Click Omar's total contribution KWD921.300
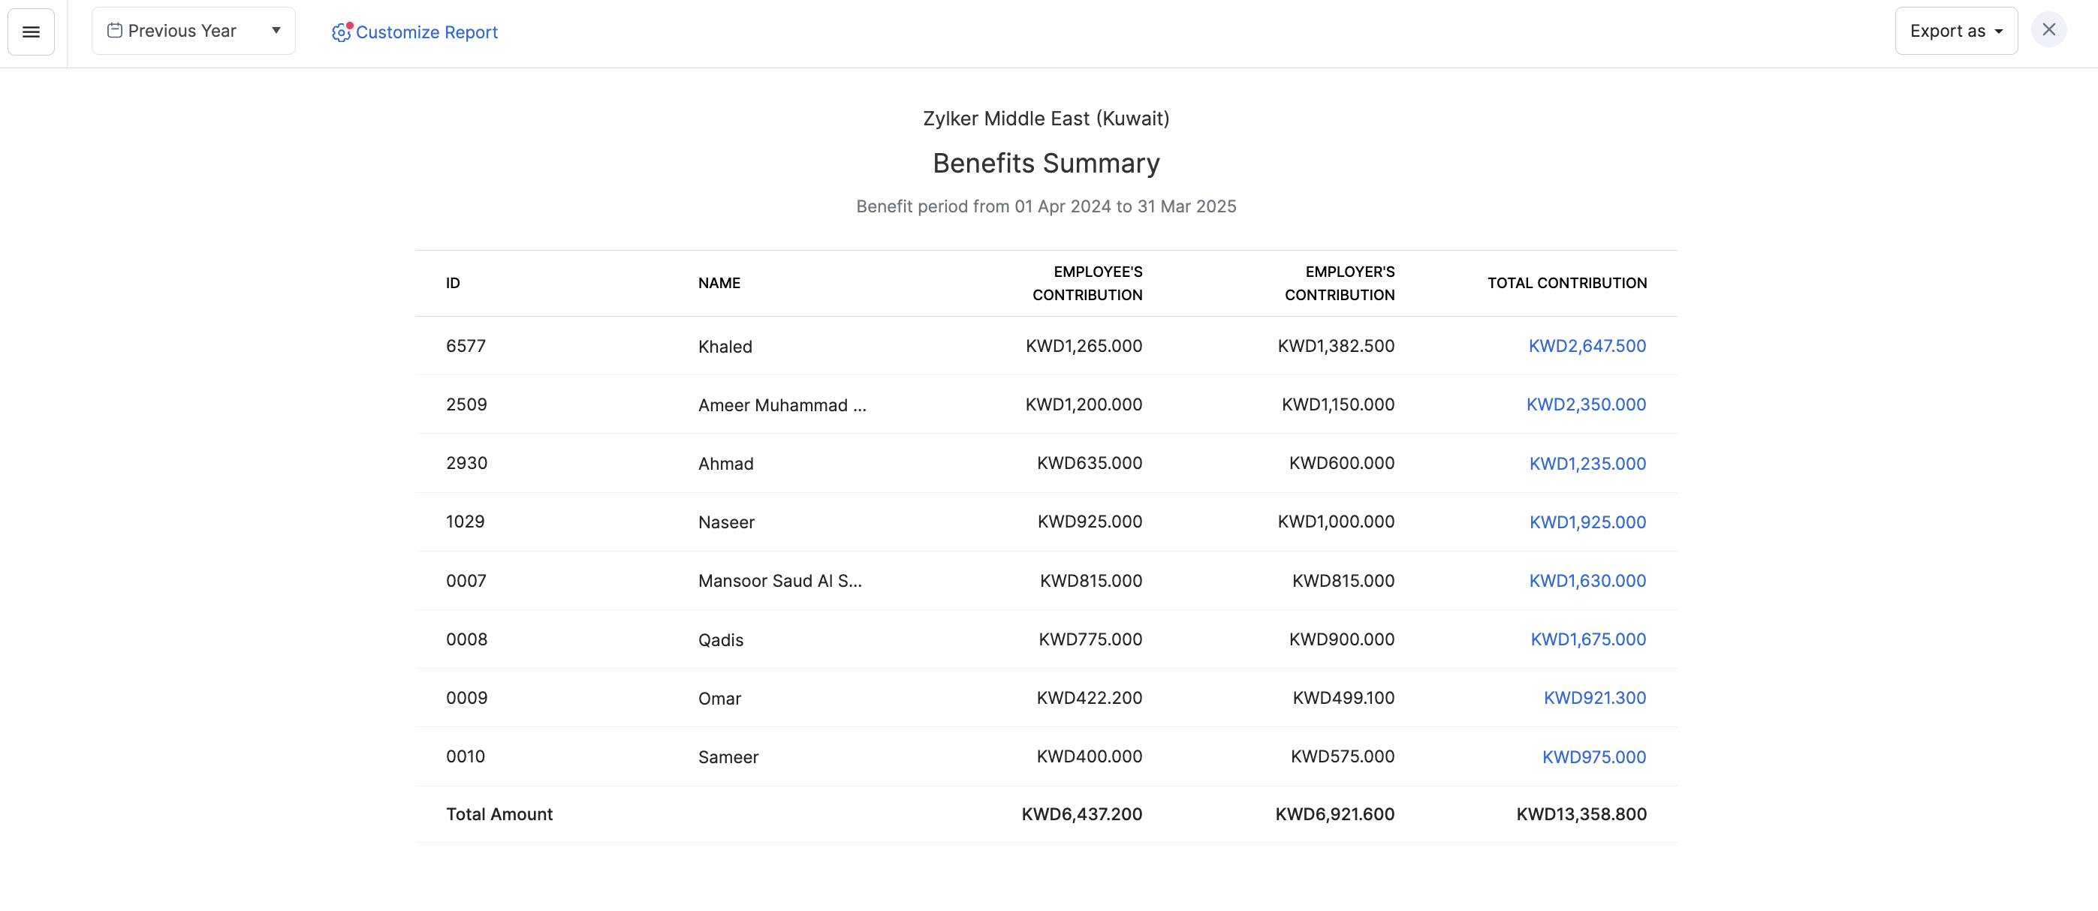 pyautogui.click(x=1594, y=698)
